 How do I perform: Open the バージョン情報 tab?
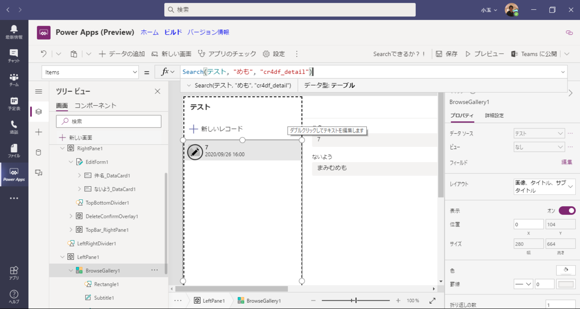pyautogui.click(x=208, y=32)
